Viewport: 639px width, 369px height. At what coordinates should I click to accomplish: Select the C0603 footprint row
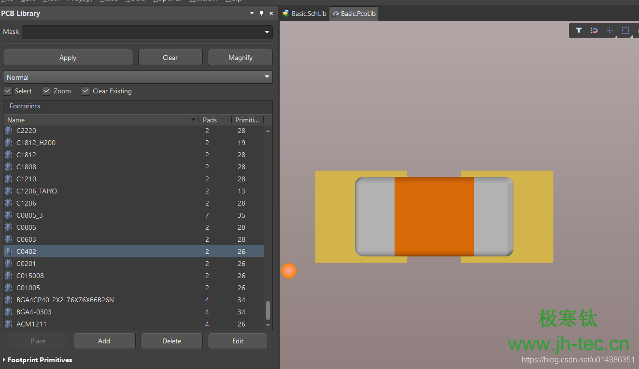pyautogui.click(x=26, y=239)
